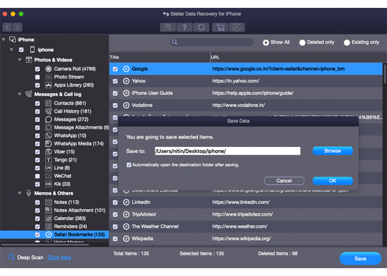Image resolution: width=387 pixels, height=276 pixels.
Task: Check the Photo Stream checkbox
Action: click(x=37, y=77)
